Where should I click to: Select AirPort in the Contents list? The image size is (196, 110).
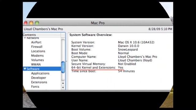tap(36, 42)
